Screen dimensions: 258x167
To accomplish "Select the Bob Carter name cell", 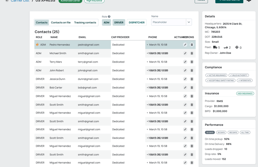I will (x=56, y=88).
